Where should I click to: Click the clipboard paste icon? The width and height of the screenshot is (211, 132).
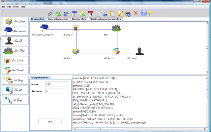[113, 14]
